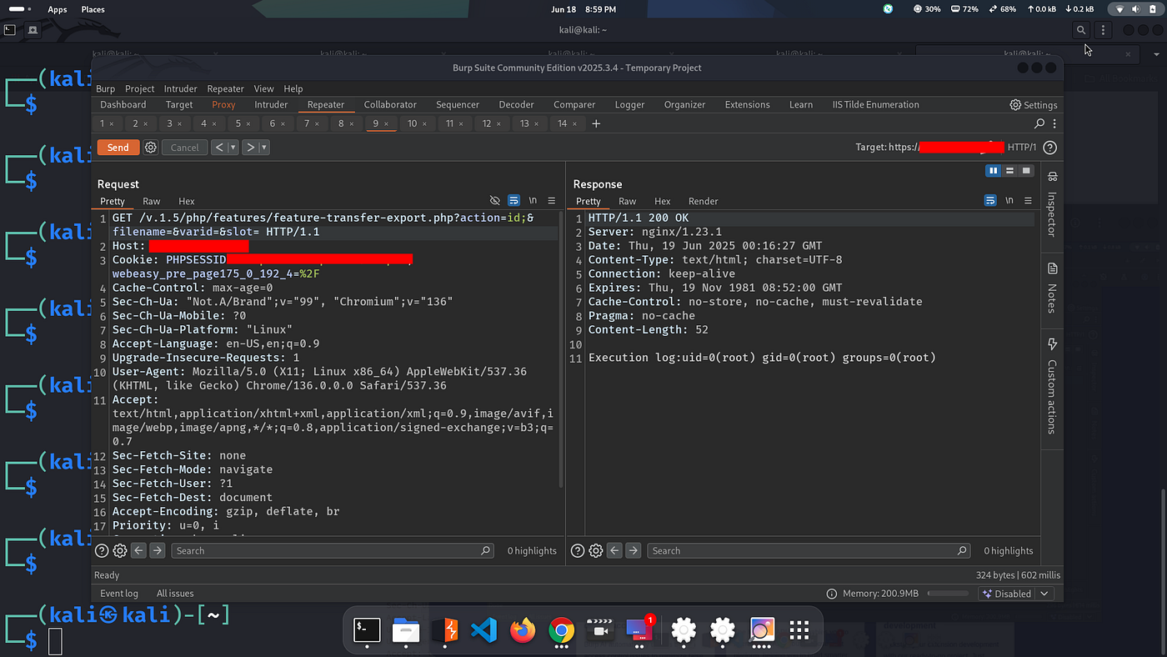Viewport: 1167px width, 657px height.
Task: Select side-by-side layout view
Action: click(993, 171)
